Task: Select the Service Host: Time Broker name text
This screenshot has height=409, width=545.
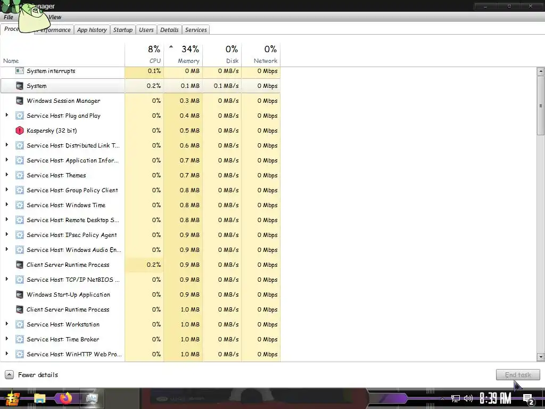Action: (x=63, y=339)
